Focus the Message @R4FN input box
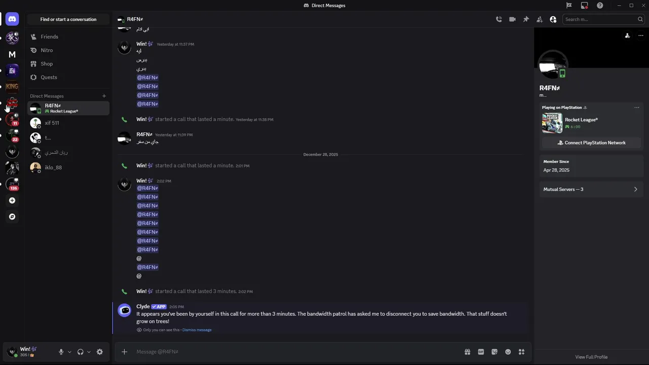Screen dimensions: 649x365 (294, 352)
